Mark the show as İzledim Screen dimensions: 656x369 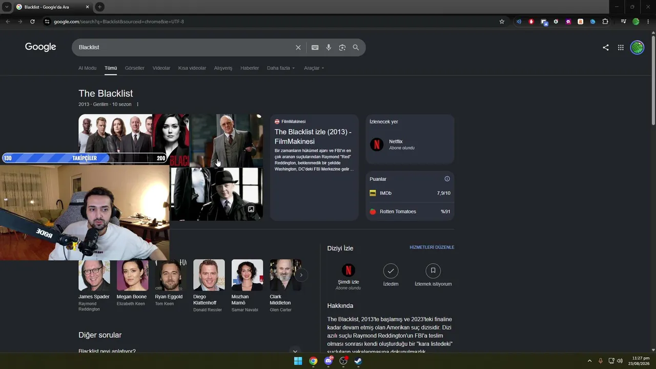[391, 275]
